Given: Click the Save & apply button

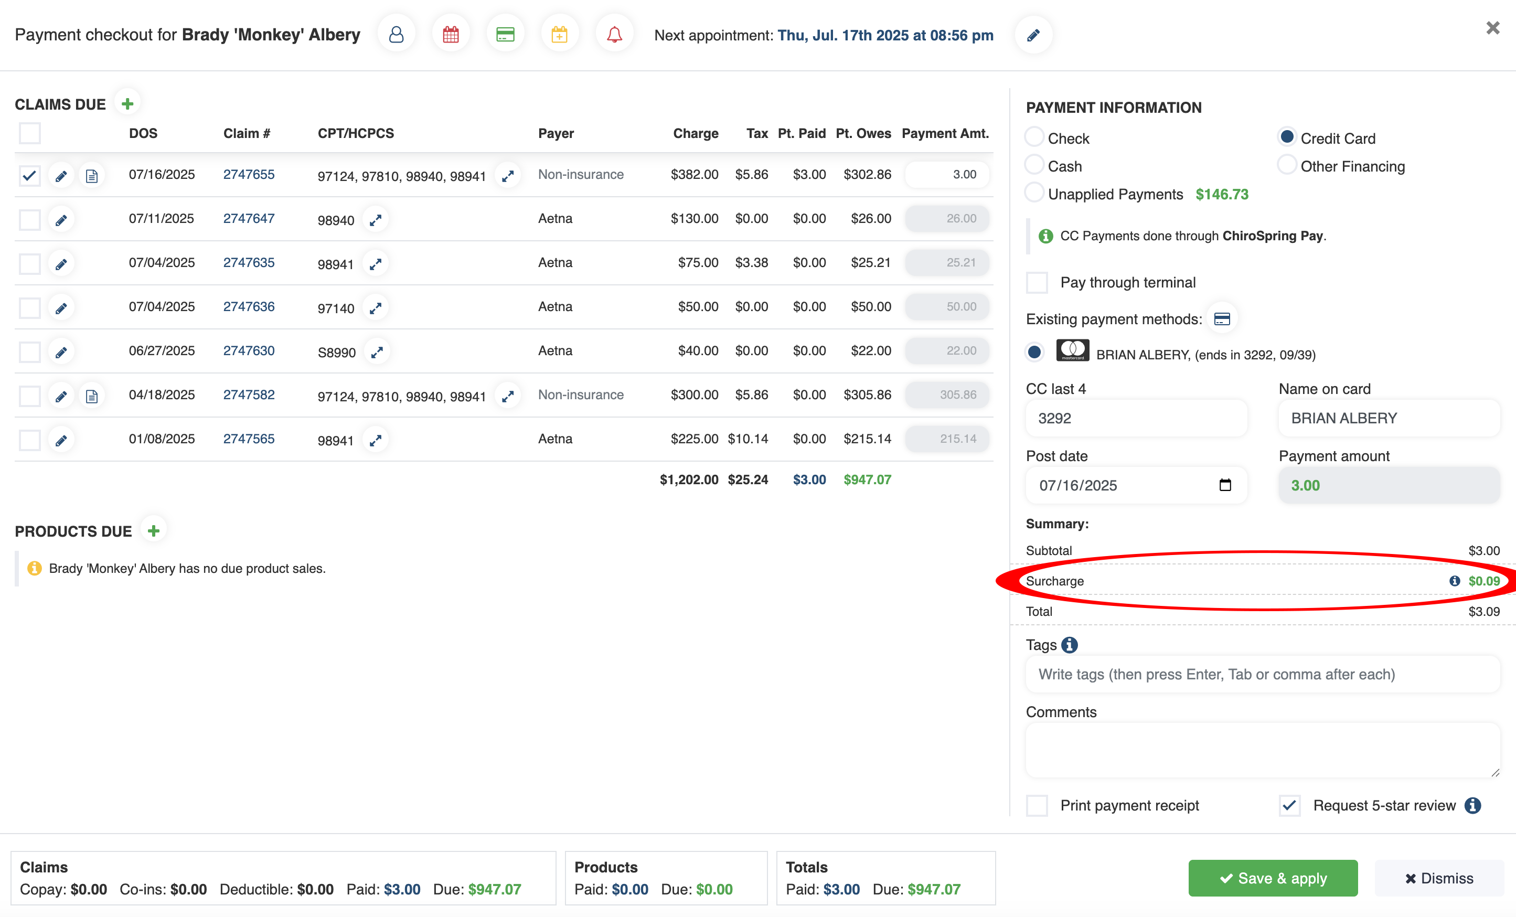Looking at the screenshot, I should coord(1273,878).
